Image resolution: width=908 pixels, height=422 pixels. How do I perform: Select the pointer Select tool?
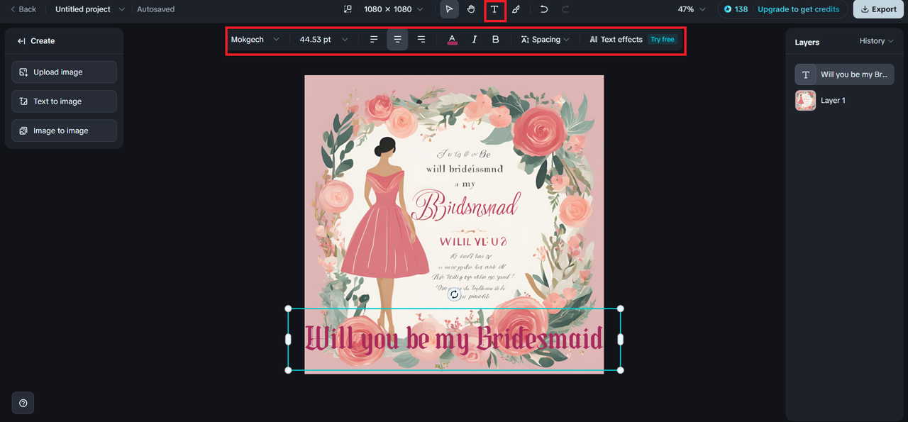[449, 10]
